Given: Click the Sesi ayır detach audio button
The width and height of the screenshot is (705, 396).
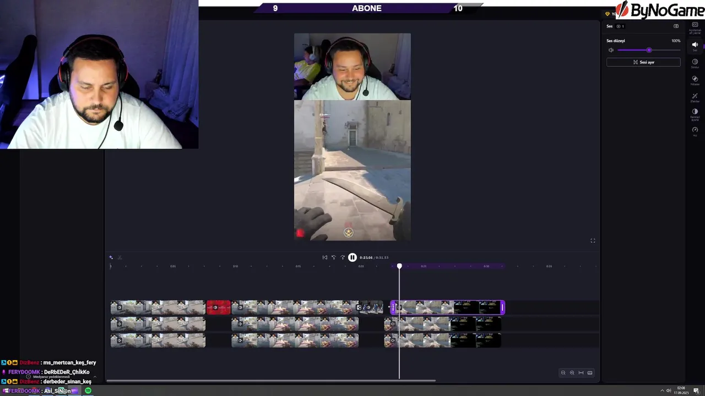Looking at the screenshot, I should (x=643, y=62).
